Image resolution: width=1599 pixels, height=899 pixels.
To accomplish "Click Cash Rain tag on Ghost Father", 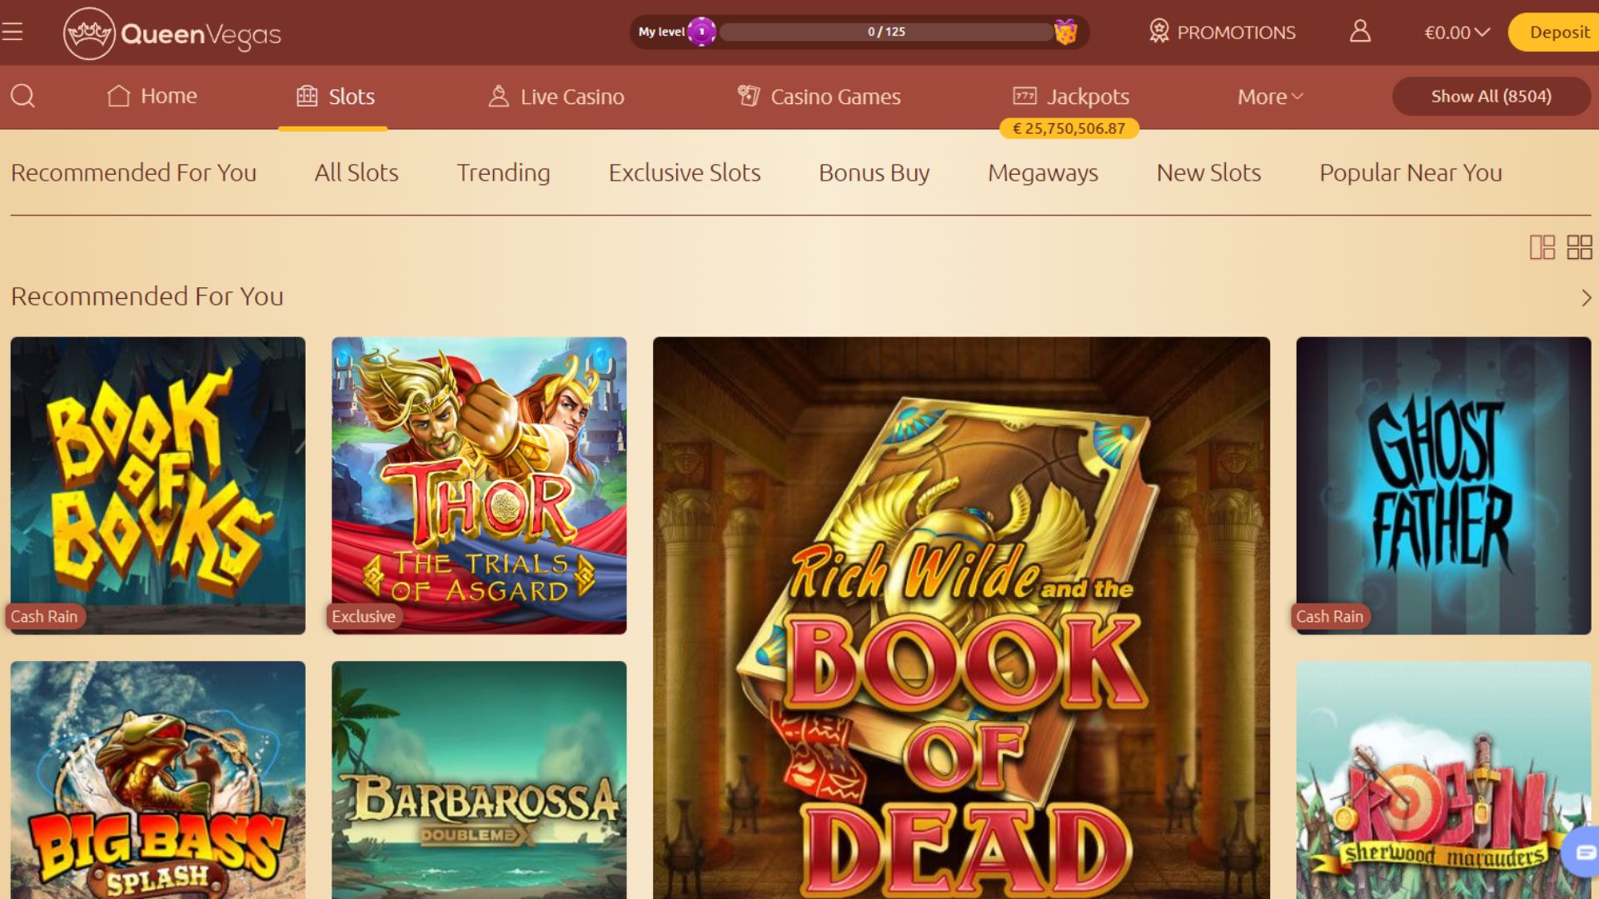I will coord(1329,617).
